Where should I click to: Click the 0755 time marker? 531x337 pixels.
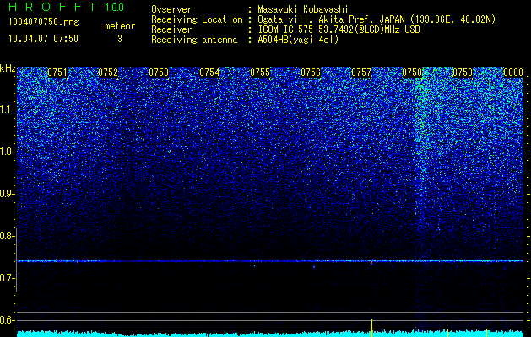pyautogui.click(x=260, y=72)
